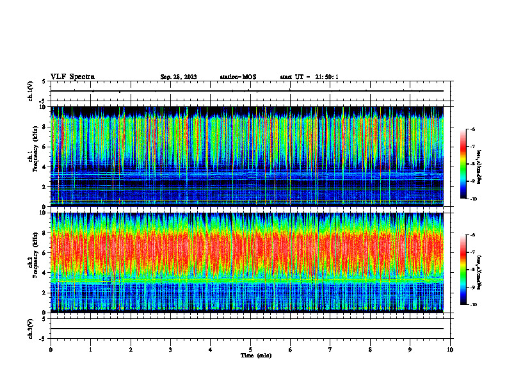
Task: Click time axis tick label "6" on time axis
Action: point(291,350)
